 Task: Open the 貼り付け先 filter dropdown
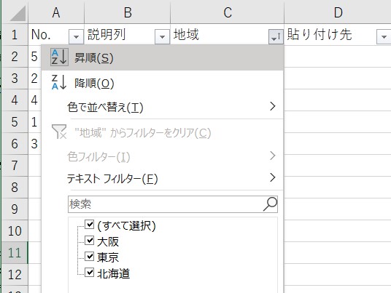(384, 37)
